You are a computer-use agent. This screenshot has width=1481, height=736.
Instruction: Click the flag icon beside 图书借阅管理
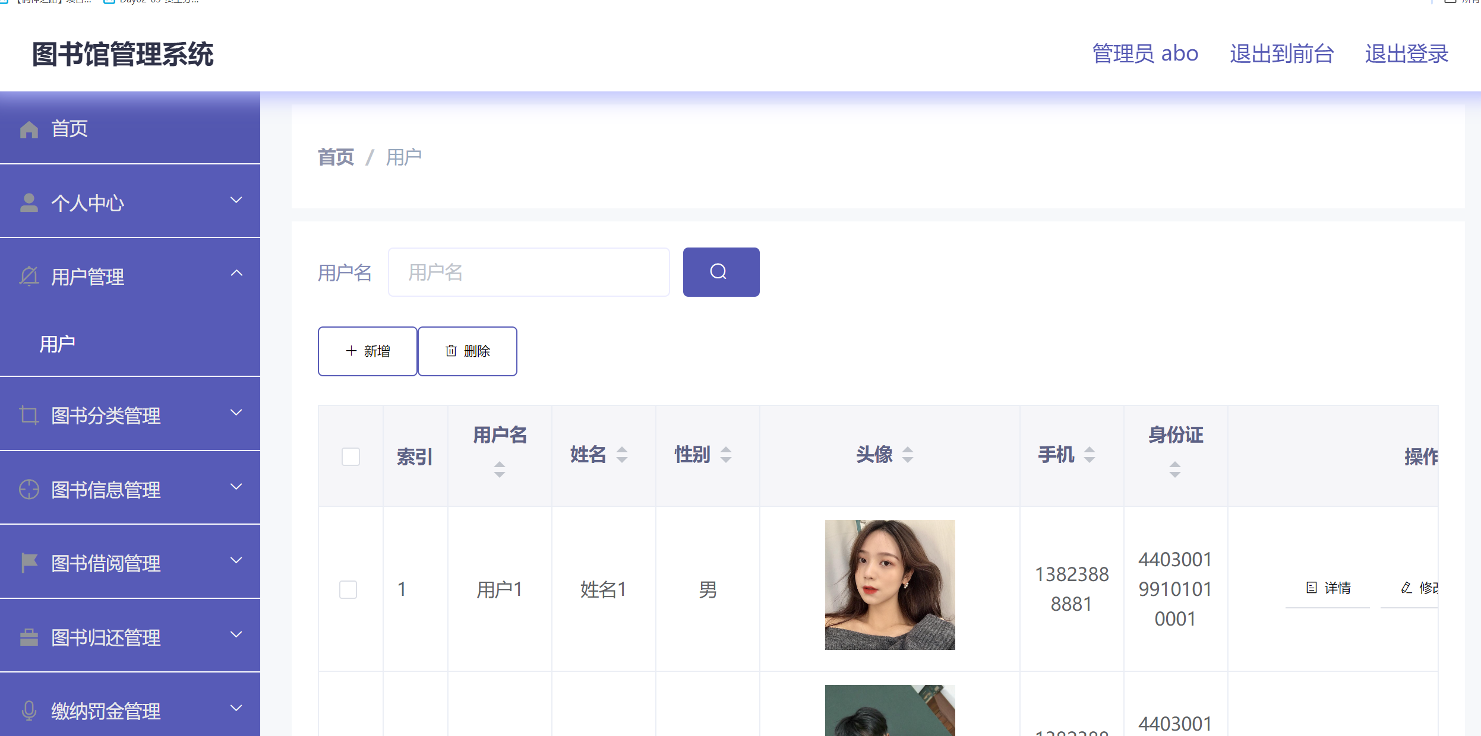tap(29, 563)
